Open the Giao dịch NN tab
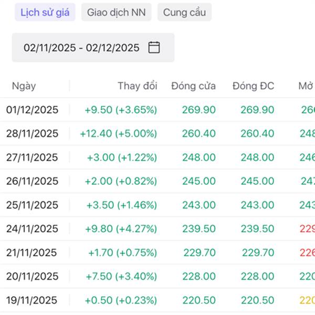 [x=116, y=12]
